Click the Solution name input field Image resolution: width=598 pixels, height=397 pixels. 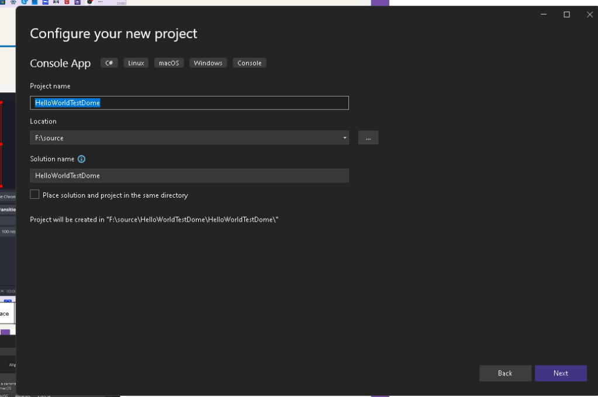[189, 176]
